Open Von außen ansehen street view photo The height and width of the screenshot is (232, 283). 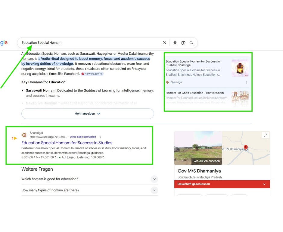point(198,148)
